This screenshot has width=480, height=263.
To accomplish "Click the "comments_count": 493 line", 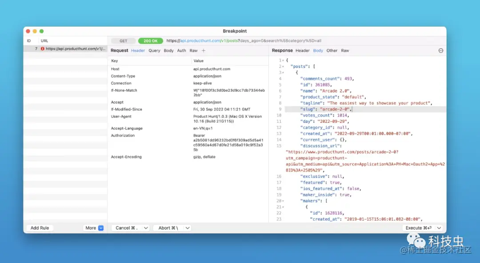I will point(327,79).
